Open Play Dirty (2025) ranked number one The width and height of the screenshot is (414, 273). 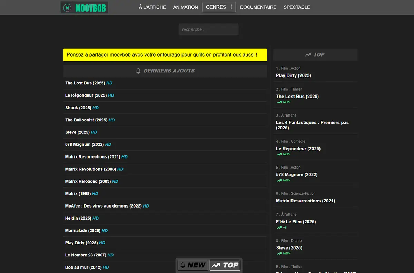(293, 75)
